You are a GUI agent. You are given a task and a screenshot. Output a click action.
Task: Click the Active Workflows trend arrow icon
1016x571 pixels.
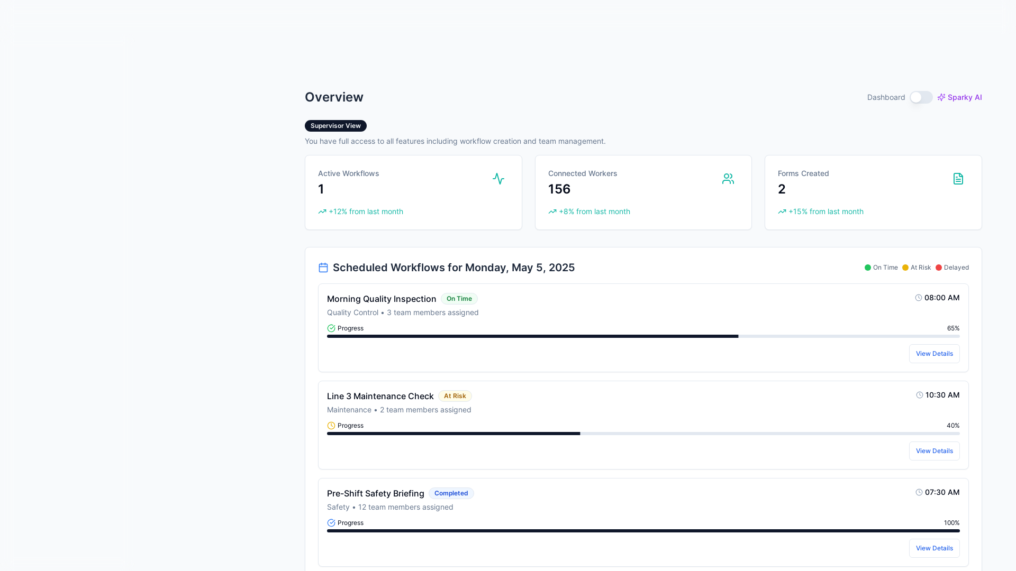tap(322, 211)
